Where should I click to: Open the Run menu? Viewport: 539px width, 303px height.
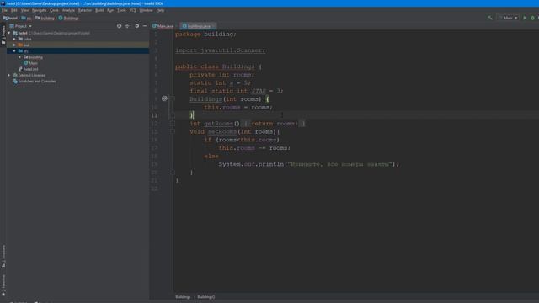pyautogui.click(x=110, y=10)
